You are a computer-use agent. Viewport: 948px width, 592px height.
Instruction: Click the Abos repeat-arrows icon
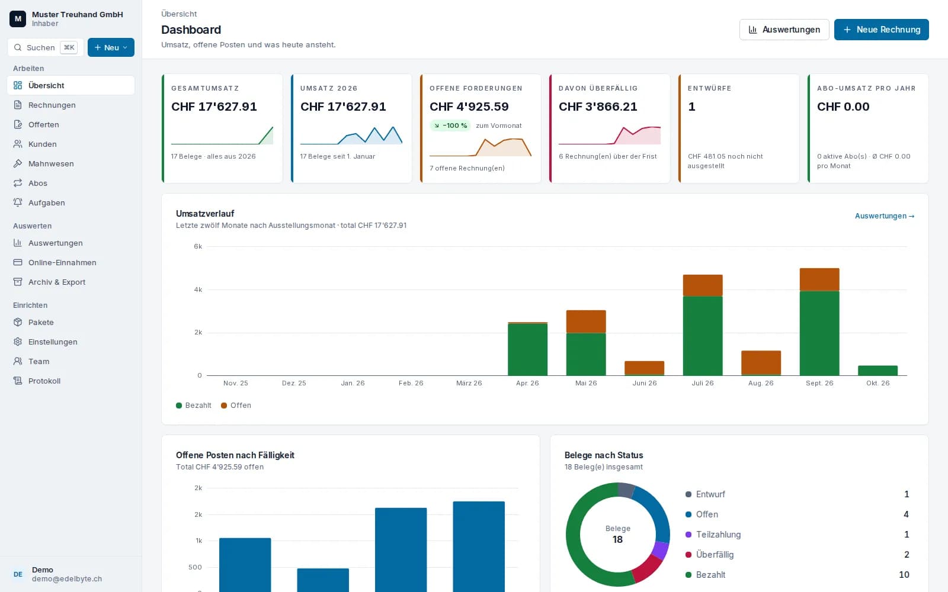click(18, 183)
